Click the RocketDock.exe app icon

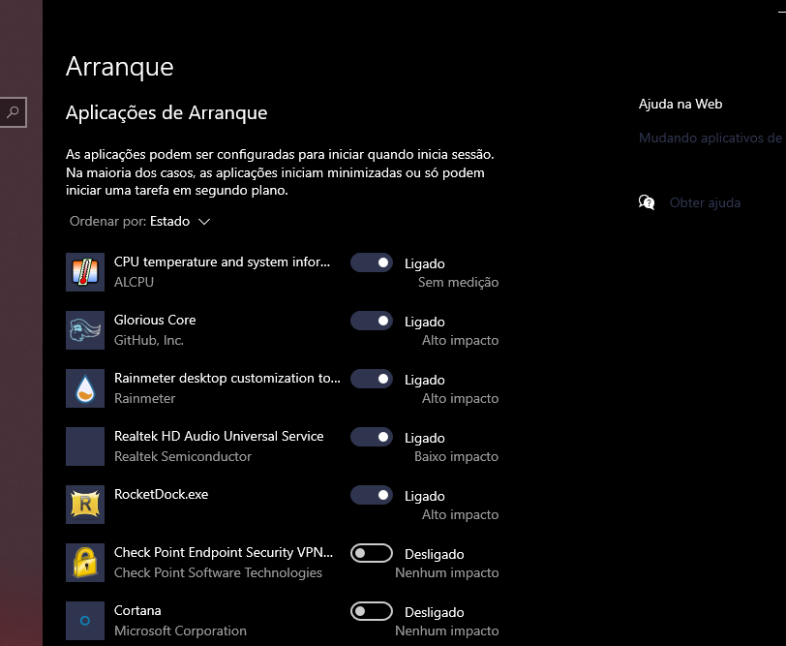coord(84,505)
